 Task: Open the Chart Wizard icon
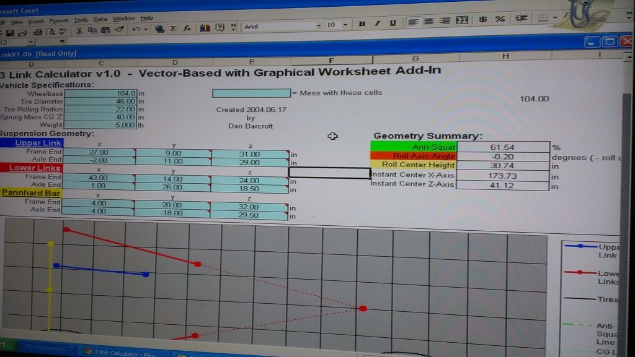click(x=205, y=28)
